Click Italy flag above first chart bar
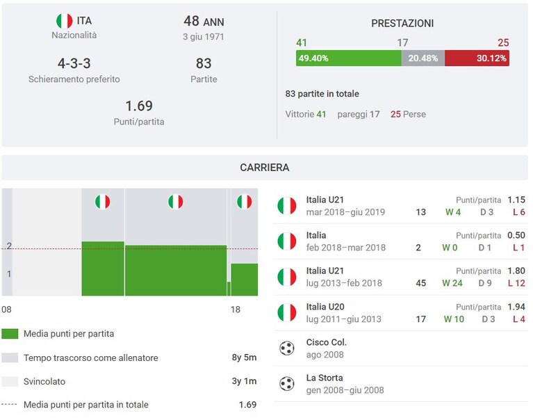 click(103, 202)
